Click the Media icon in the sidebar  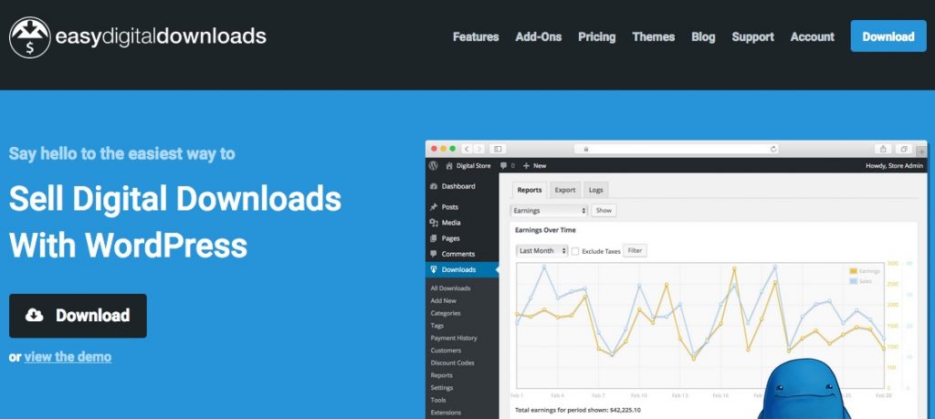(434, 223)
